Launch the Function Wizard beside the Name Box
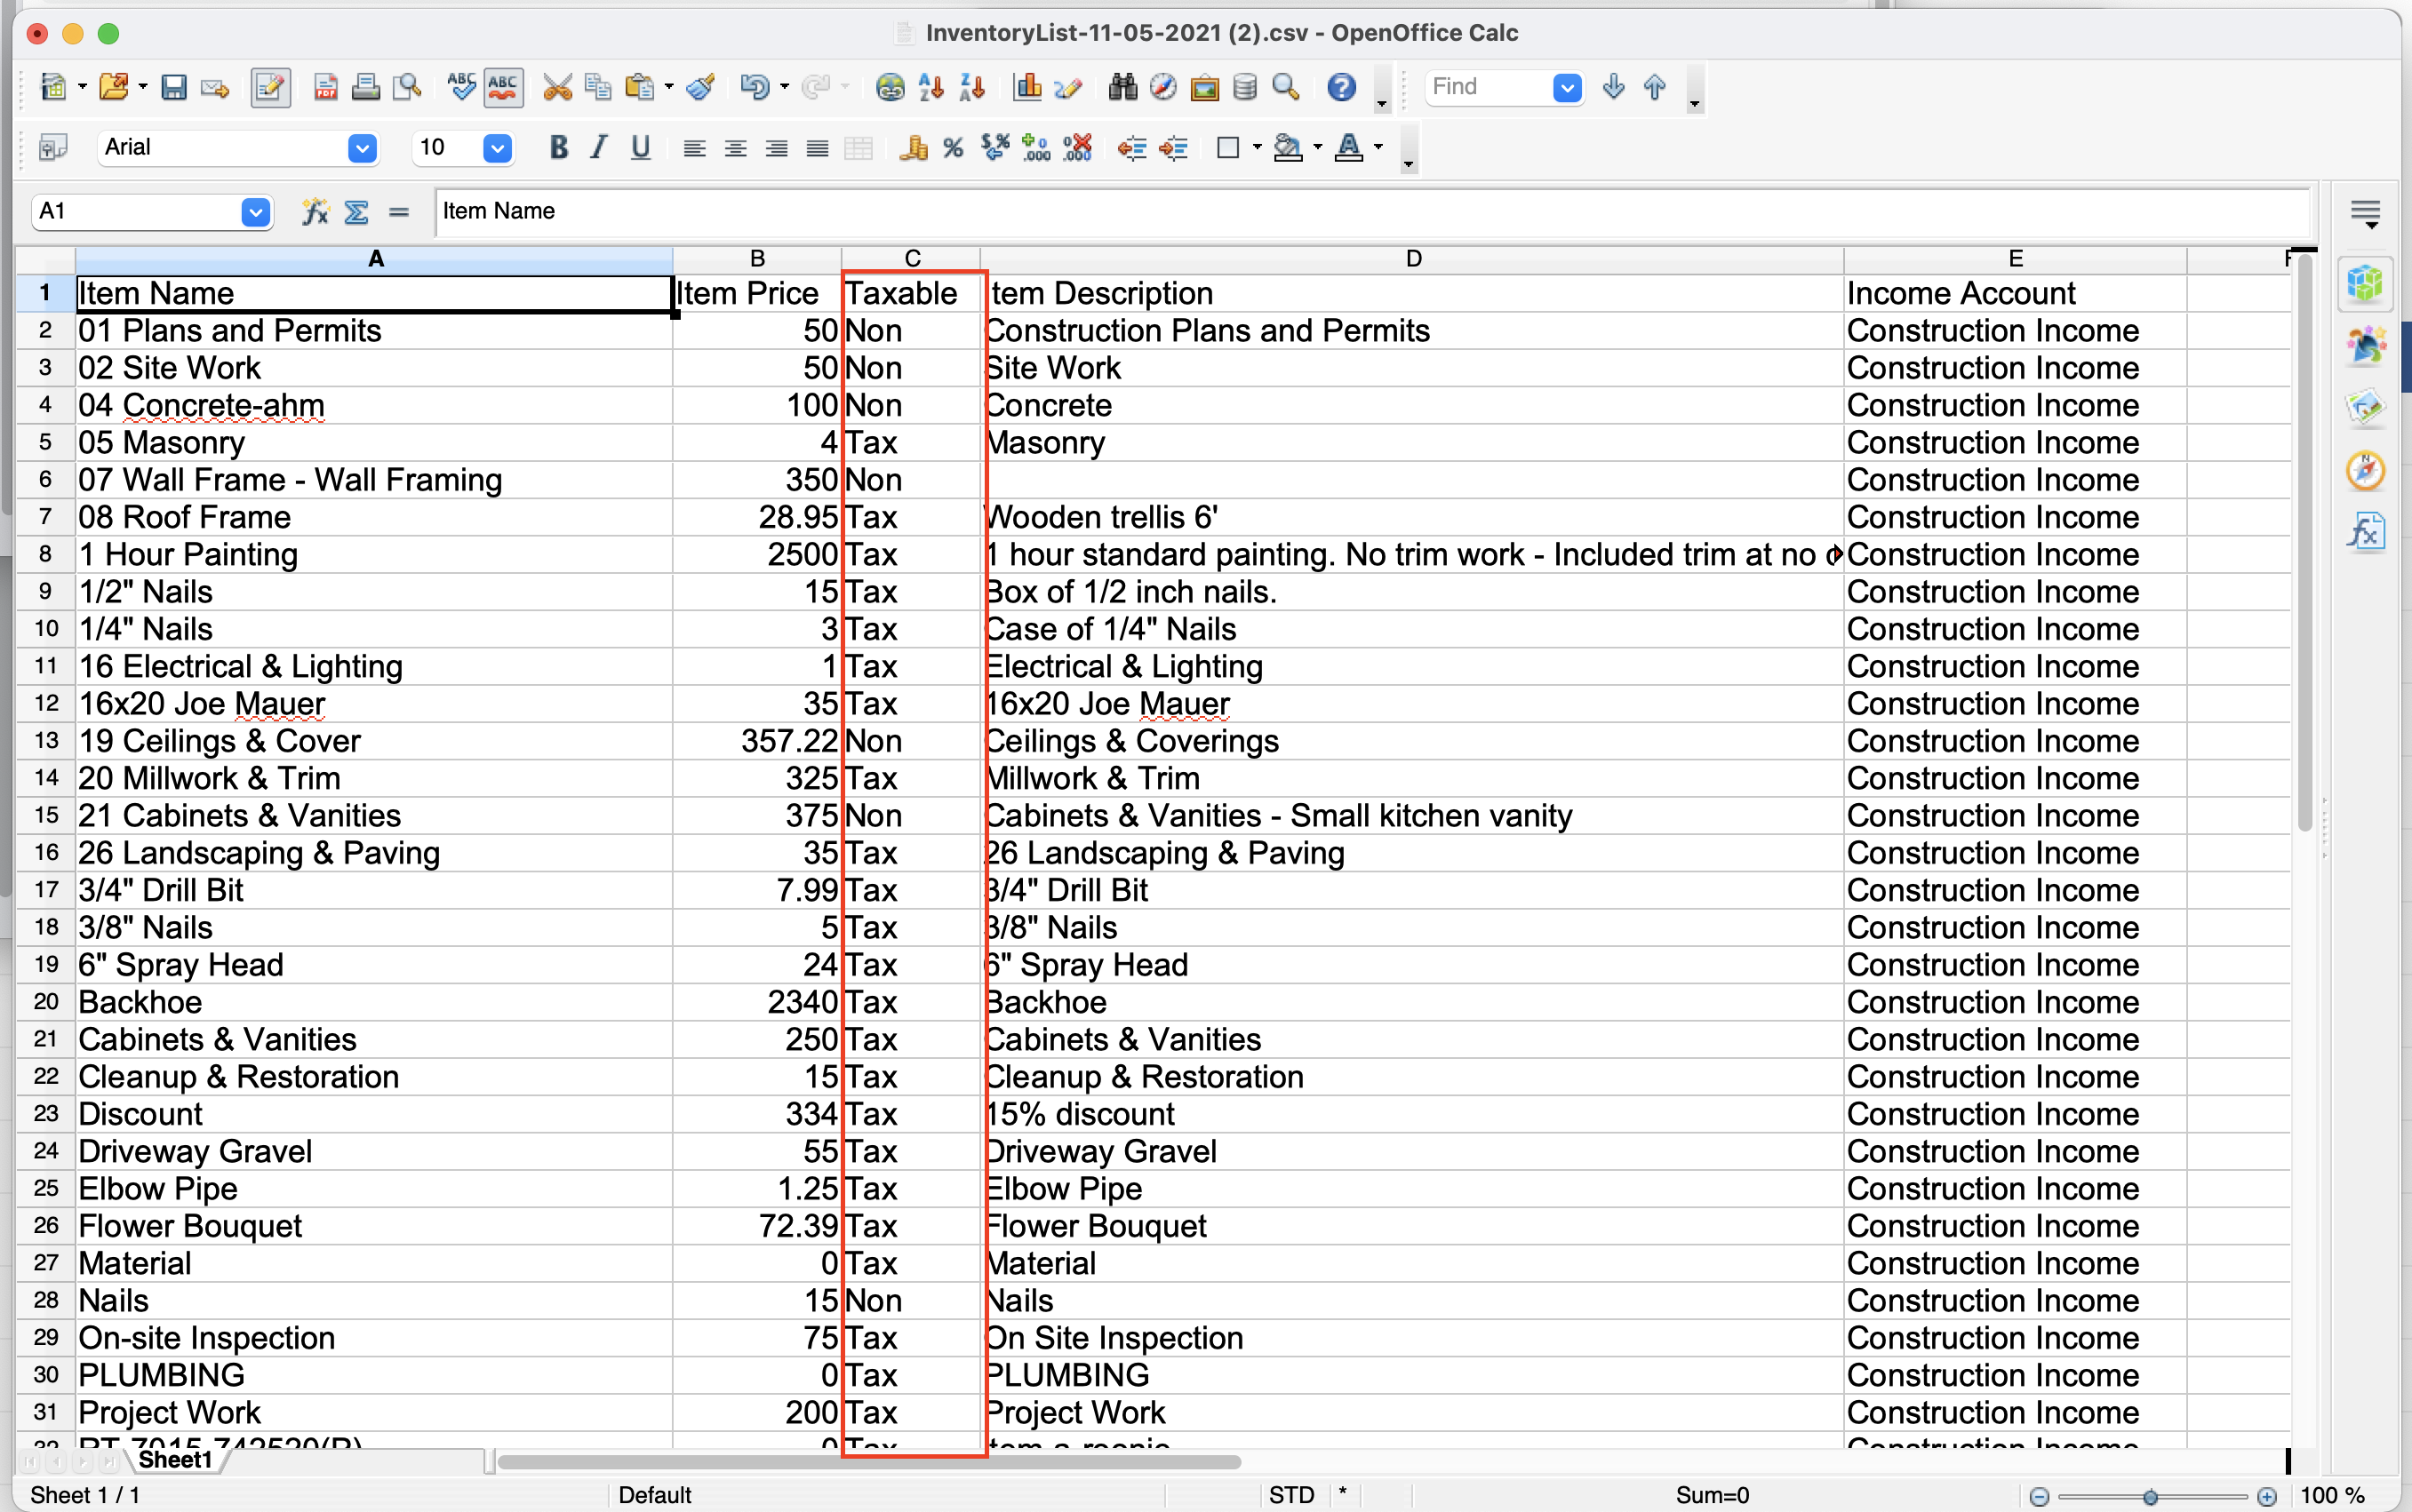The height and width of the screenshot is (1512, 2412). point(315,212)
